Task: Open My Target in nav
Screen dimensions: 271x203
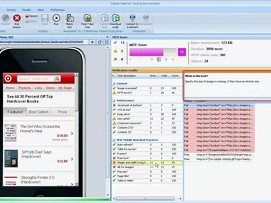Action: (65, 88)
